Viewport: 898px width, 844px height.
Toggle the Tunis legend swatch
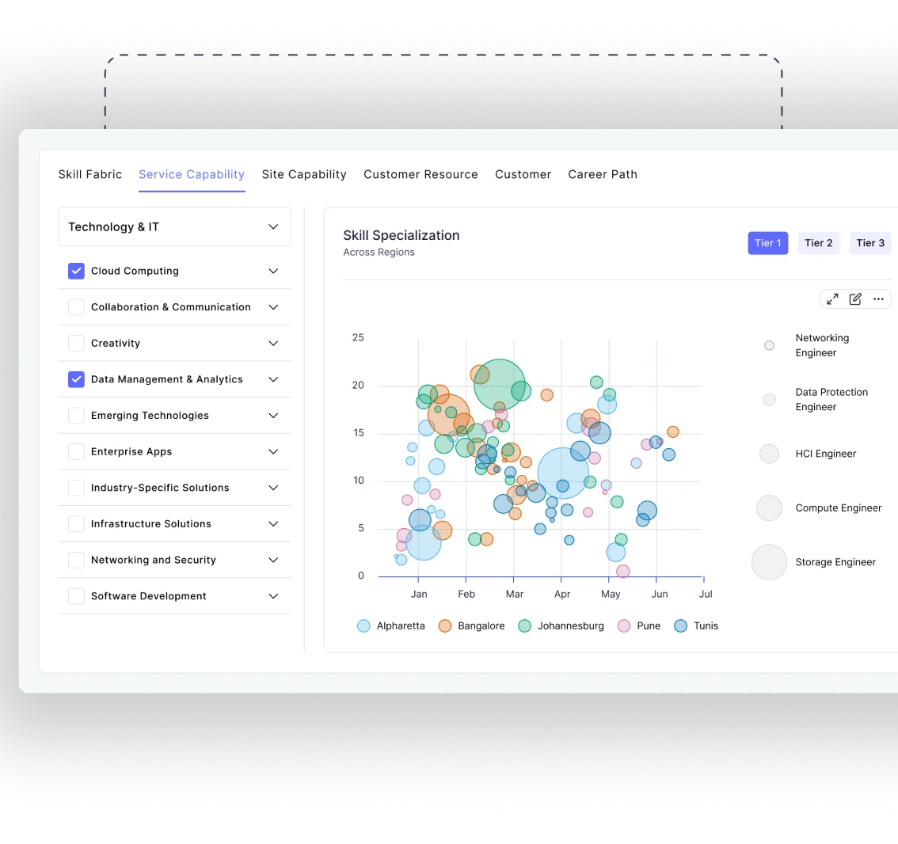coord(680,625)
